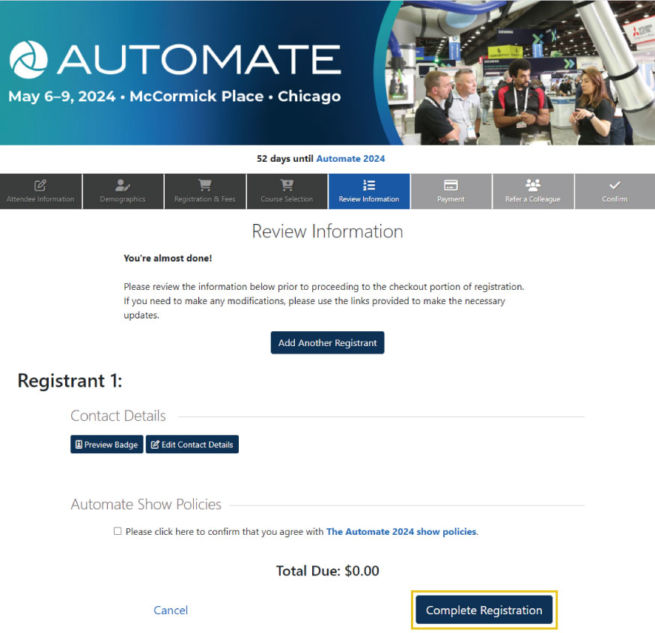Viewport: 655px width, 633px height.
Task: Open The Automate 2024 show policies link
Action: (401, 532)
